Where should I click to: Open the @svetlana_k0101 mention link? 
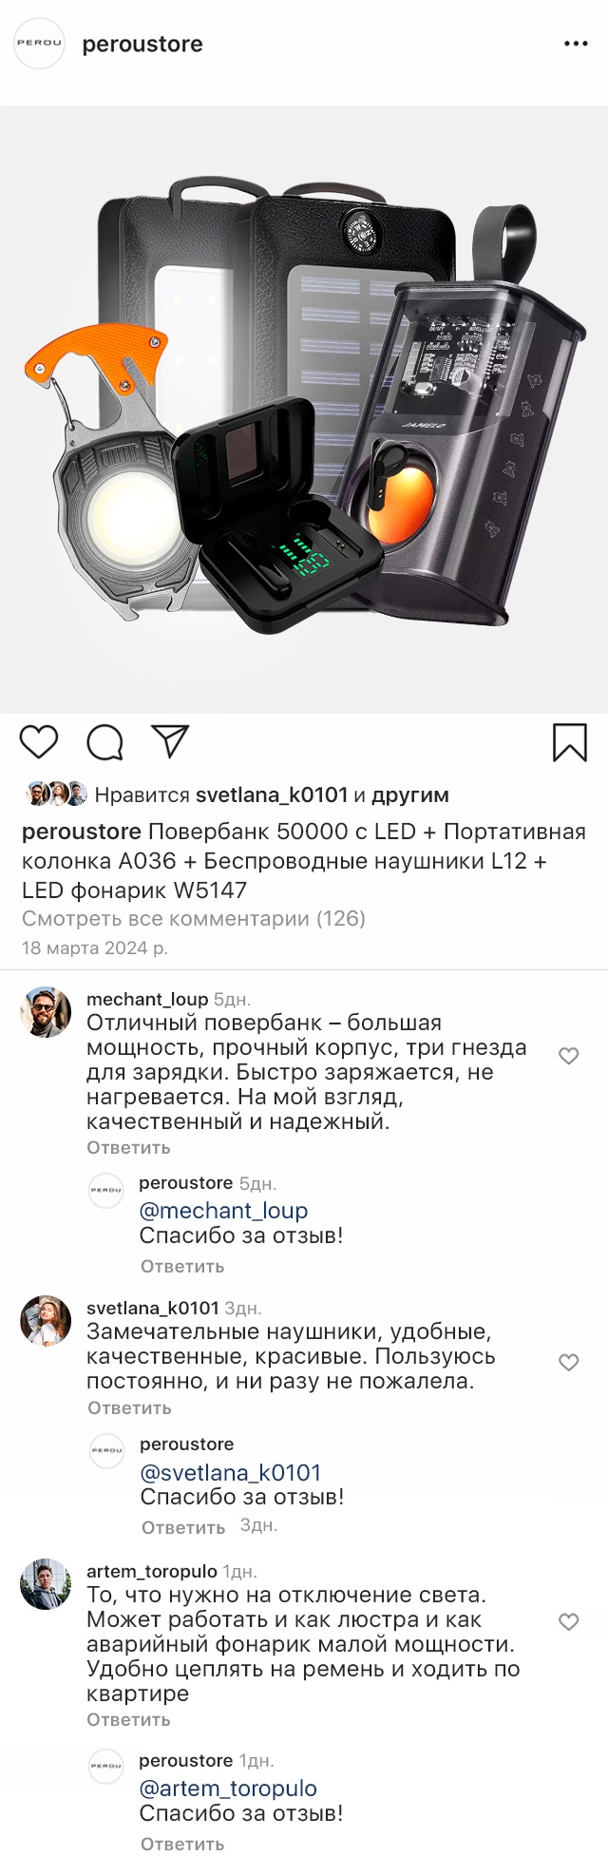230,1472
